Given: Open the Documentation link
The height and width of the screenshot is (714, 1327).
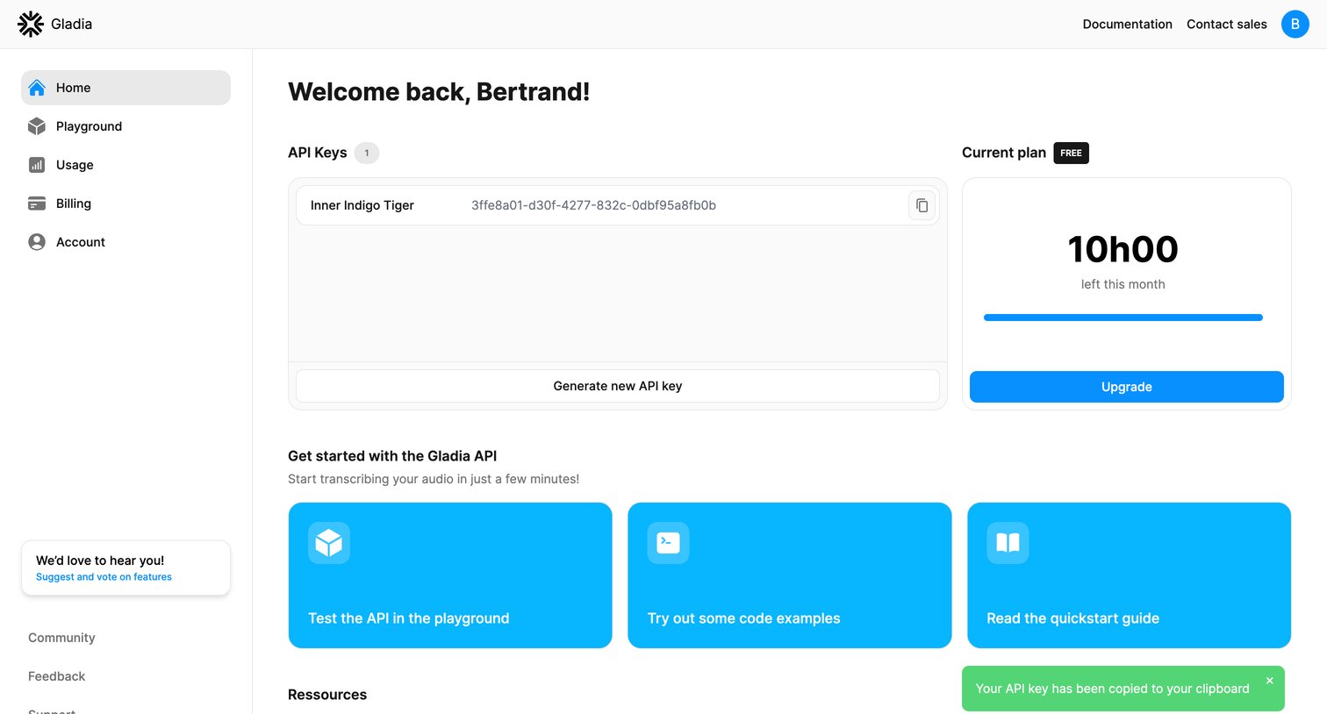Looking at the screenshot, I should (1128, 25).
